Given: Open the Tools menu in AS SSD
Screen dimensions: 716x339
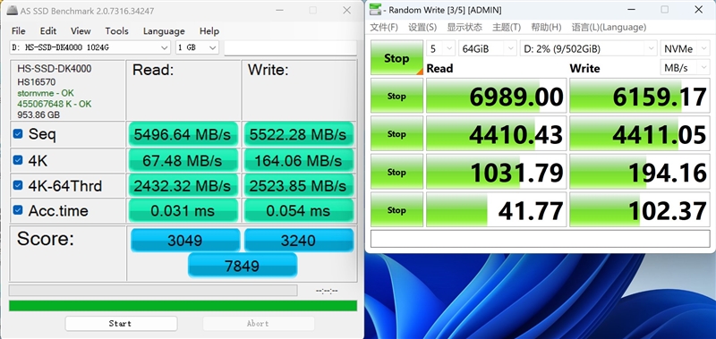Looking at the screenshot, I should [x=116, y=31].
